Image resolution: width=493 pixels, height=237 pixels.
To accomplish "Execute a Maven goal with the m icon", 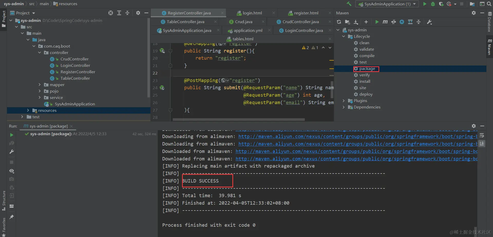I will coord(385,22).
